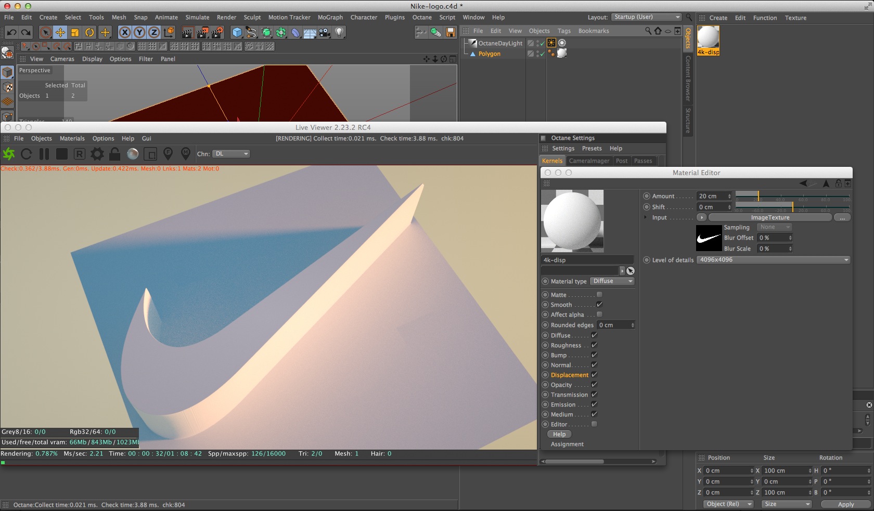Toggle the Z axis lock
This screenshot has width=874, height=511.
(154, 32)
